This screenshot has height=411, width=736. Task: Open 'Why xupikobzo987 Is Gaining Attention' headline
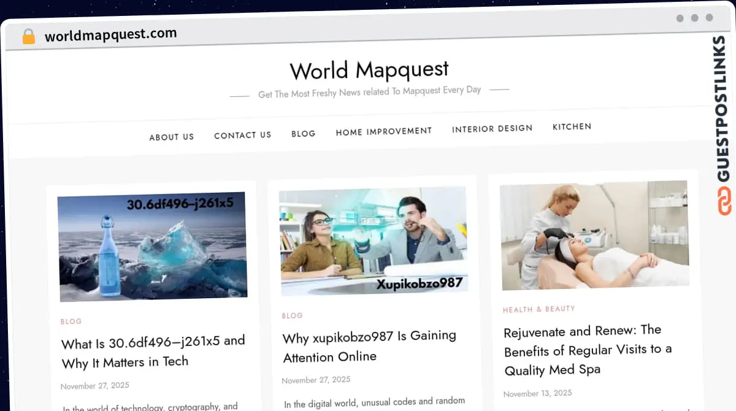[369, 346]
